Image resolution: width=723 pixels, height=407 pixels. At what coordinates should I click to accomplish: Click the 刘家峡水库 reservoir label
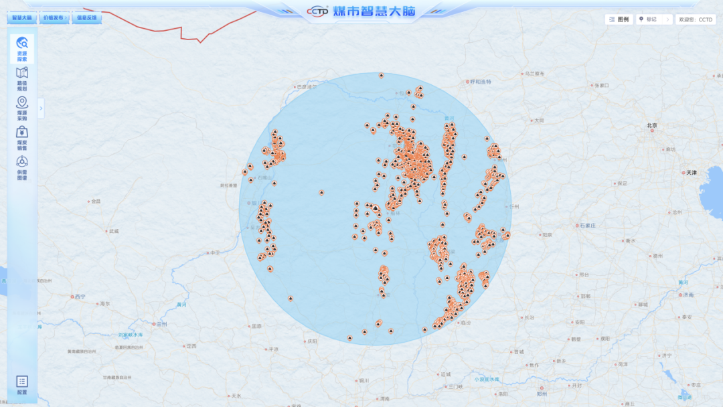[x=131, y=335]
